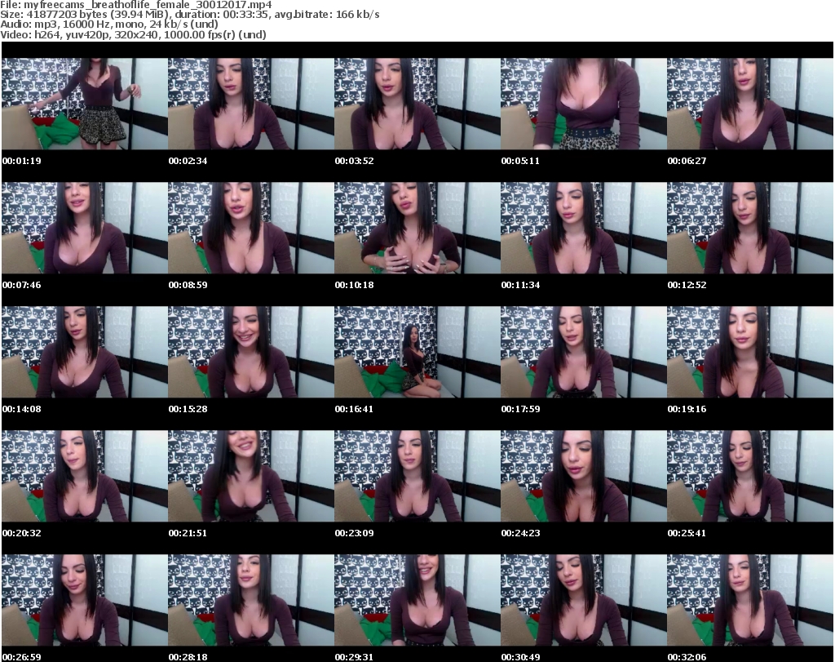Click the thumbnail at 00:25:41
The image size is (835, 662).
[x=750, y=477]
